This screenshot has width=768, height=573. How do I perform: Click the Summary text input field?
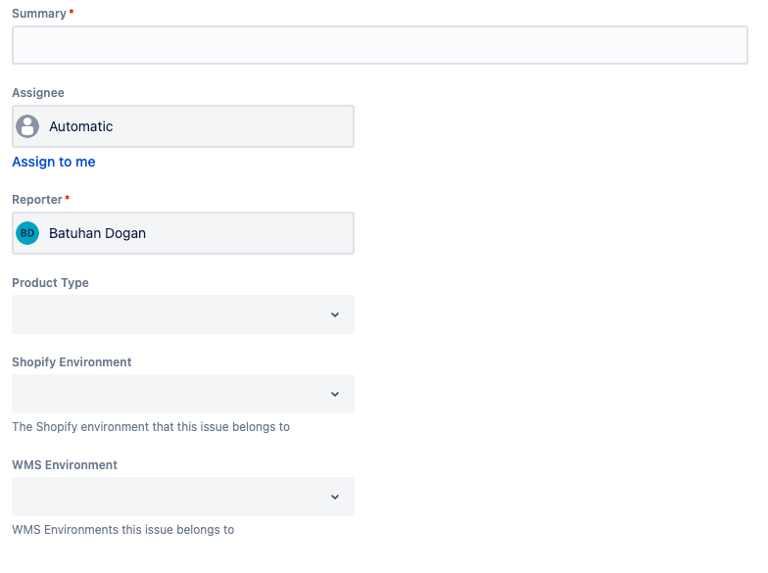(x=379, y=45)
